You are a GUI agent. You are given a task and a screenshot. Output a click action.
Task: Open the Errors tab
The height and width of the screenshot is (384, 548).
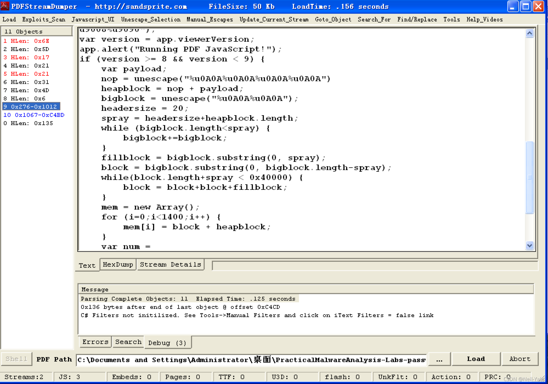[95, 342]
